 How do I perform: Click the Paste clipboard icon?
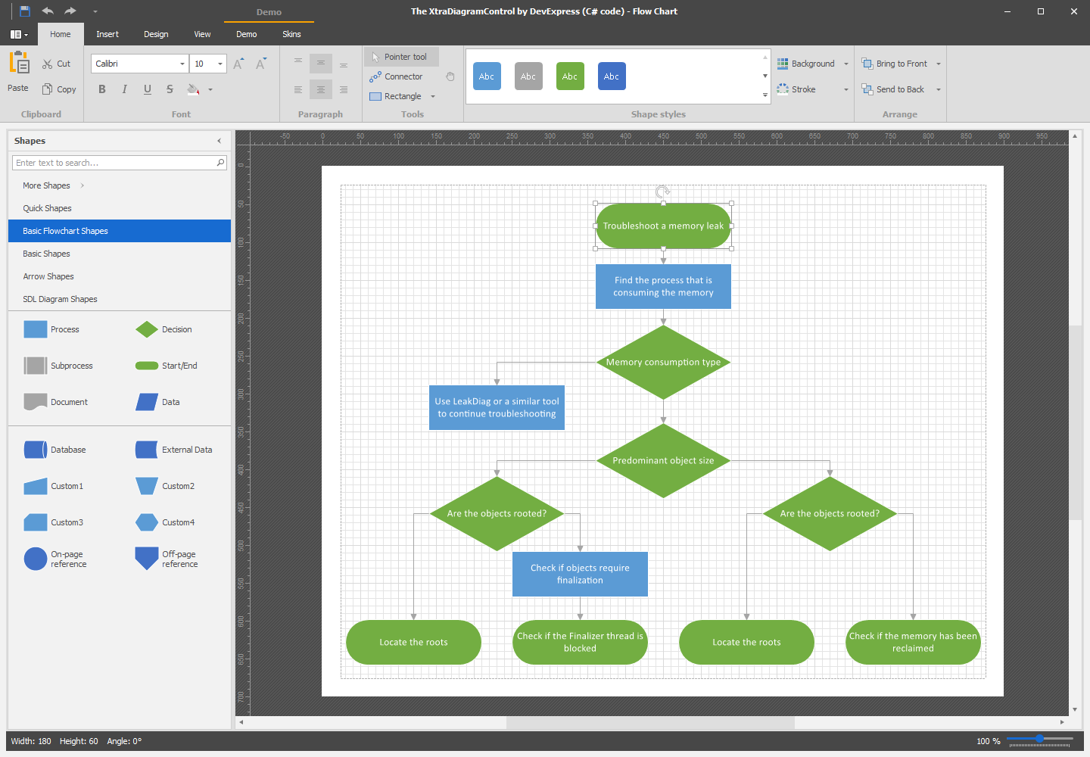(x=18, y=64)
